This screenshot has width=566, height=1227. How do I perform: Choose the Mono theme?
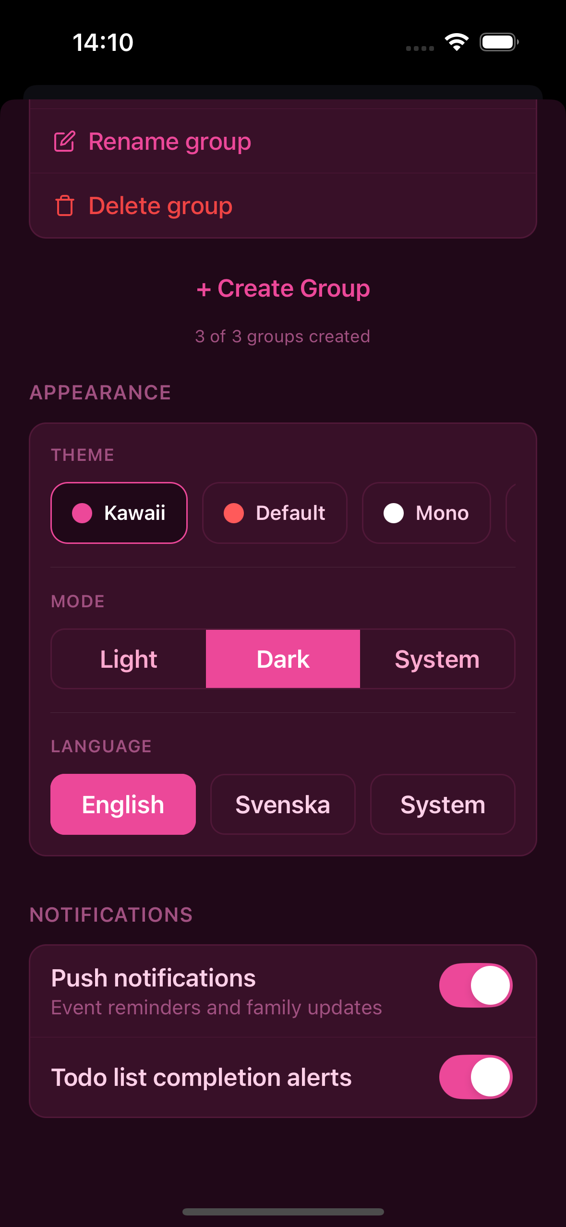point(426,513)
